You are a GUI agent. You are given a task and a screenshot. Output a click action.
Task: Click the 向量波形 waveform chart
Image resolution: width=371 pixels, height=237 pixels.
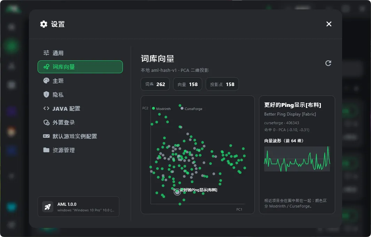[x=297, y=159]
